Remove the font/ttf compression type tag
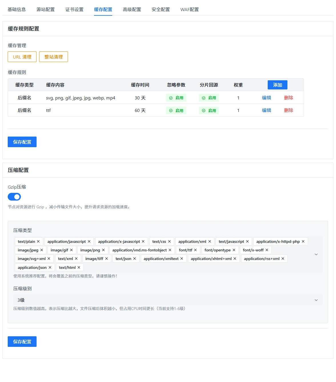336x382 pixels. 195,250
